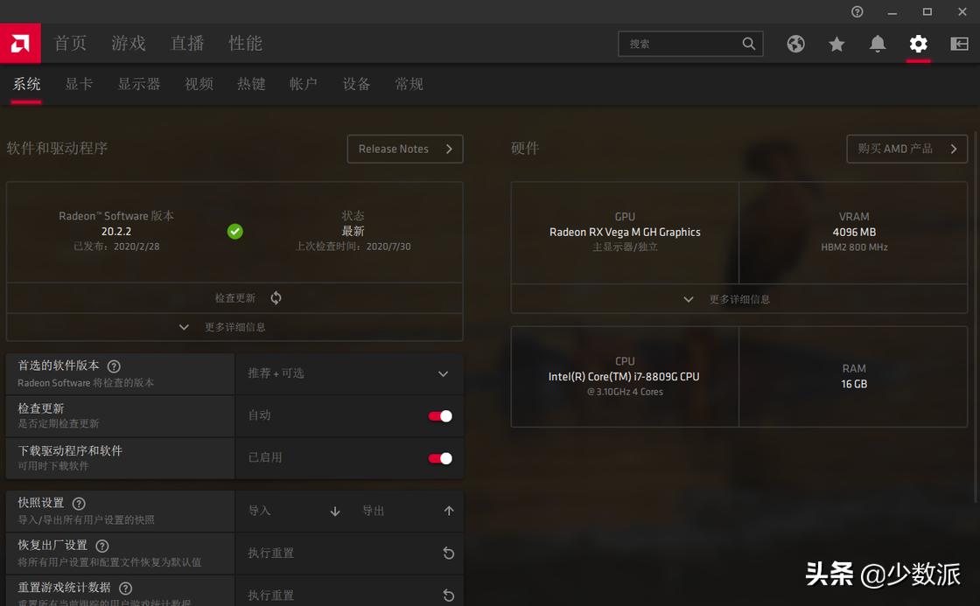This screenshot has width=980, height=606.
Task: Click inside the 搜索 search field
Action: point(682,43)
